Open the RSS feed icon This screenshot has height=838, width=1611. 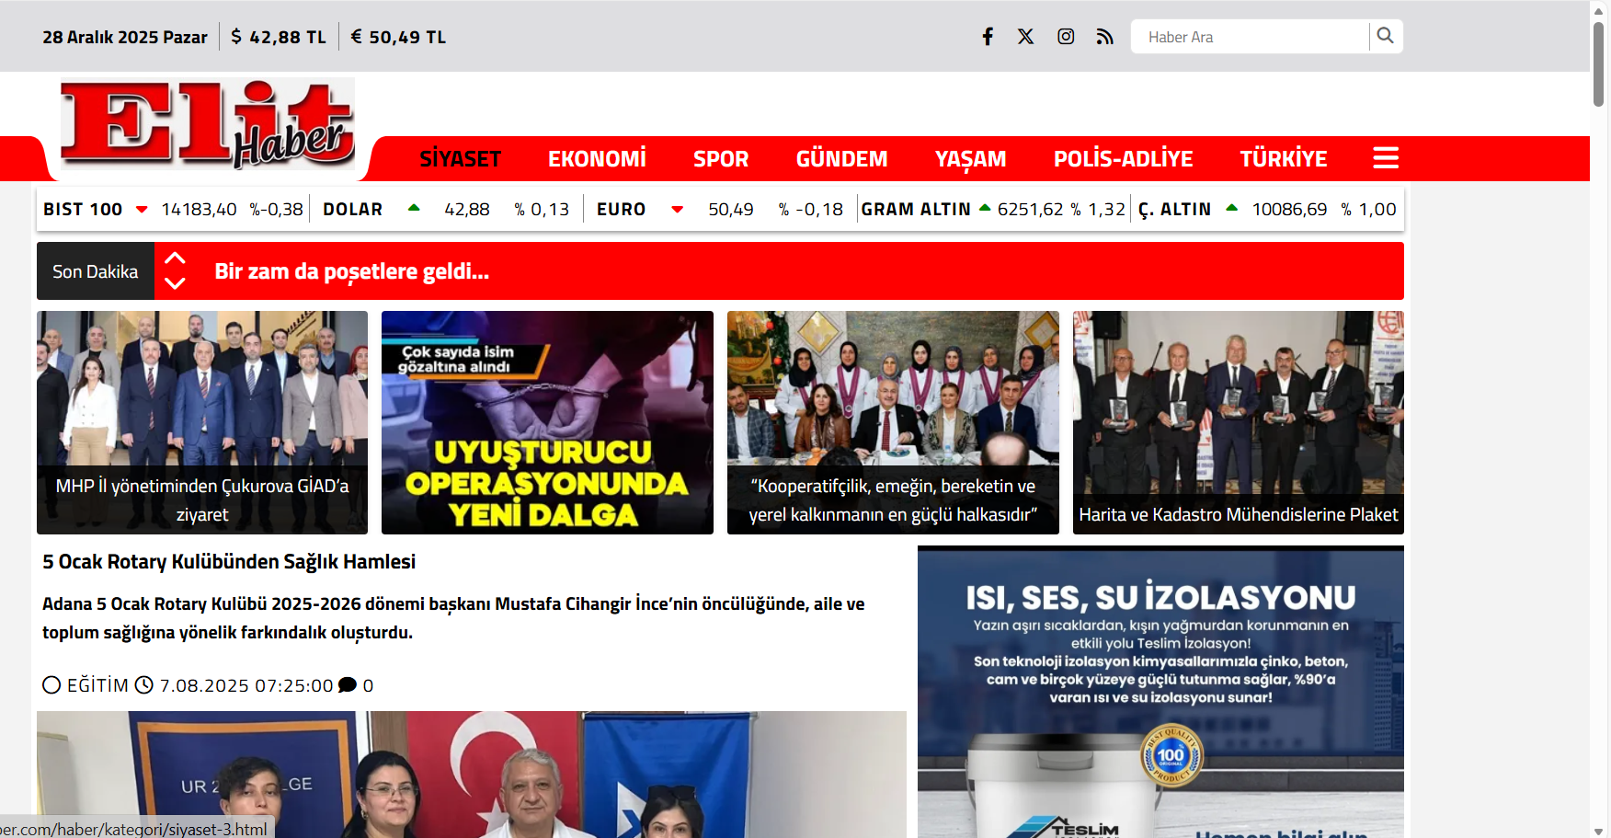[x=1104, y=37]
